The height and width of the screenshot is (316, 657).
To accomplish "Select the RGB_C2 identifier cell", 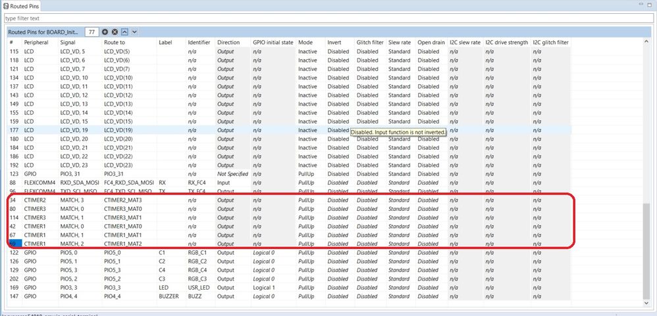I will 197,261.
